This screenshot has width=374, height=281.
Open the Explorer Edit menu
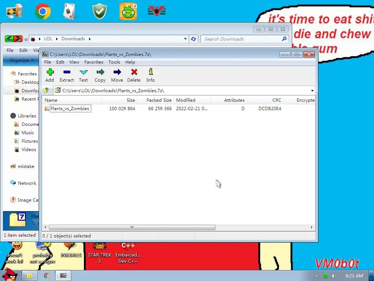click(23, 50)
